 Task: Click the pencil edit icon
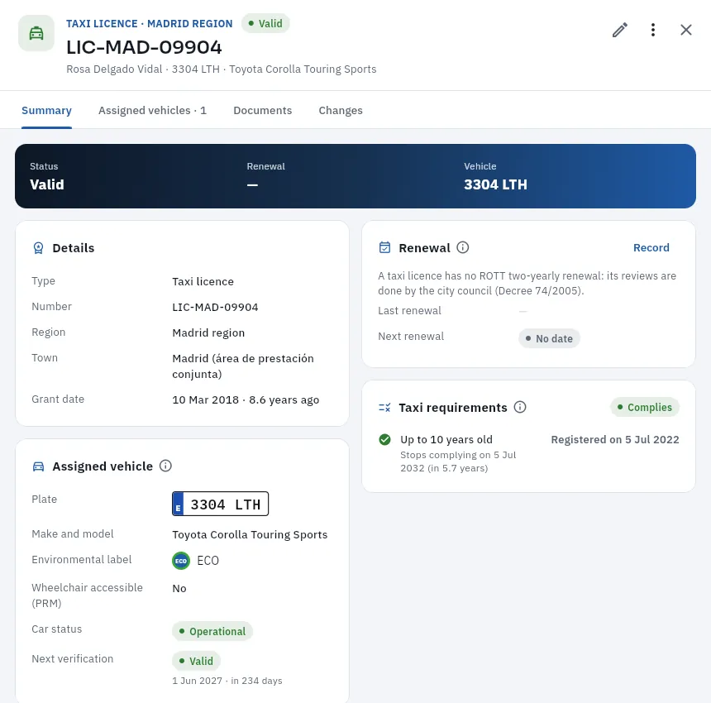tap(620, 30)
